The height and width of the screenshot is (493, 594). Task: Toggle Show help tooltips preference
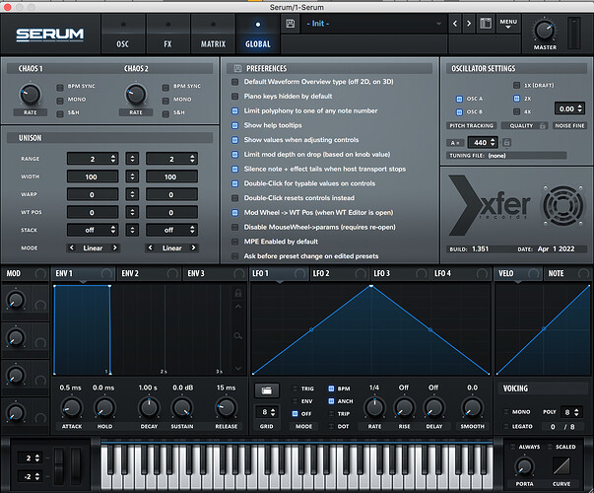click(234, 125)
